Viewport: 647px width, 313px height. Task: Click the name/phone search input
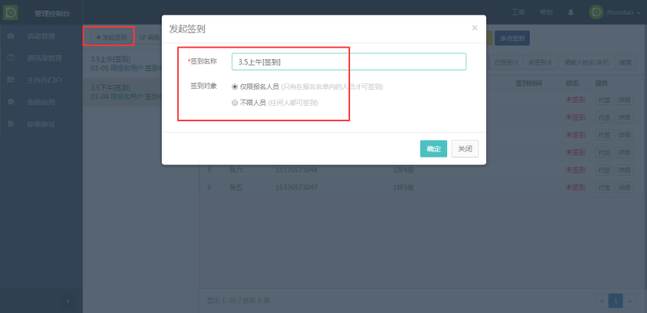[x=586, y=62]
